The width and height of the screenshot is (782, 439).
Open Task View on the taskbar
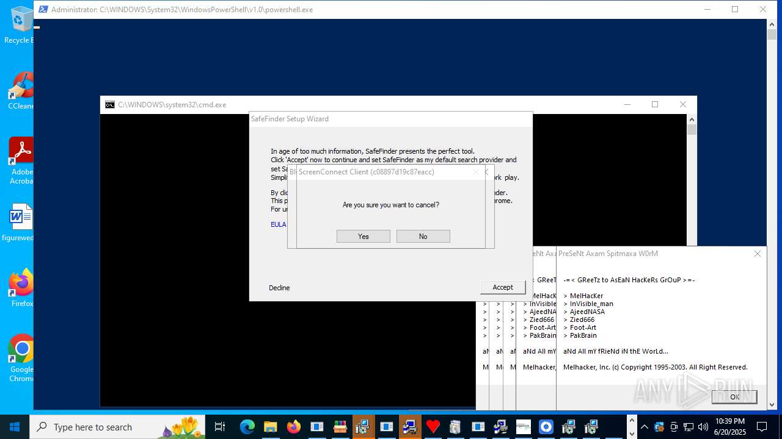(220, 427)
